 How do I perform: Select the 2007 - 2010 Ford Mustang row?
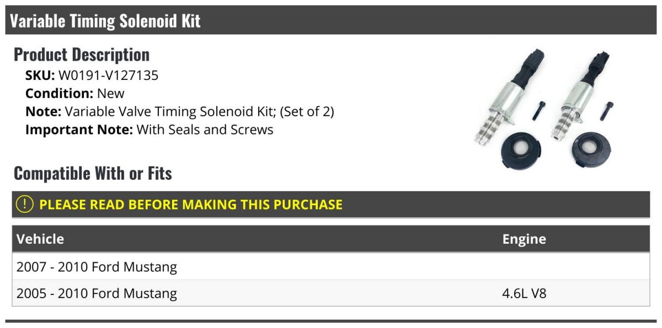(97, 267)
